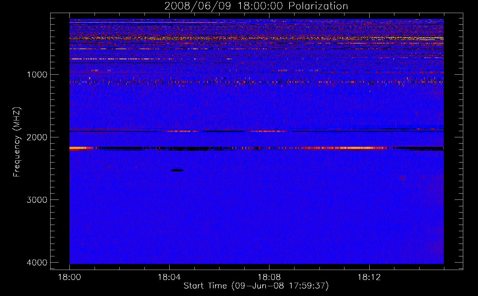Select the '4000' frequency axis label
478x296 pixels.
[x=37, y=263]
